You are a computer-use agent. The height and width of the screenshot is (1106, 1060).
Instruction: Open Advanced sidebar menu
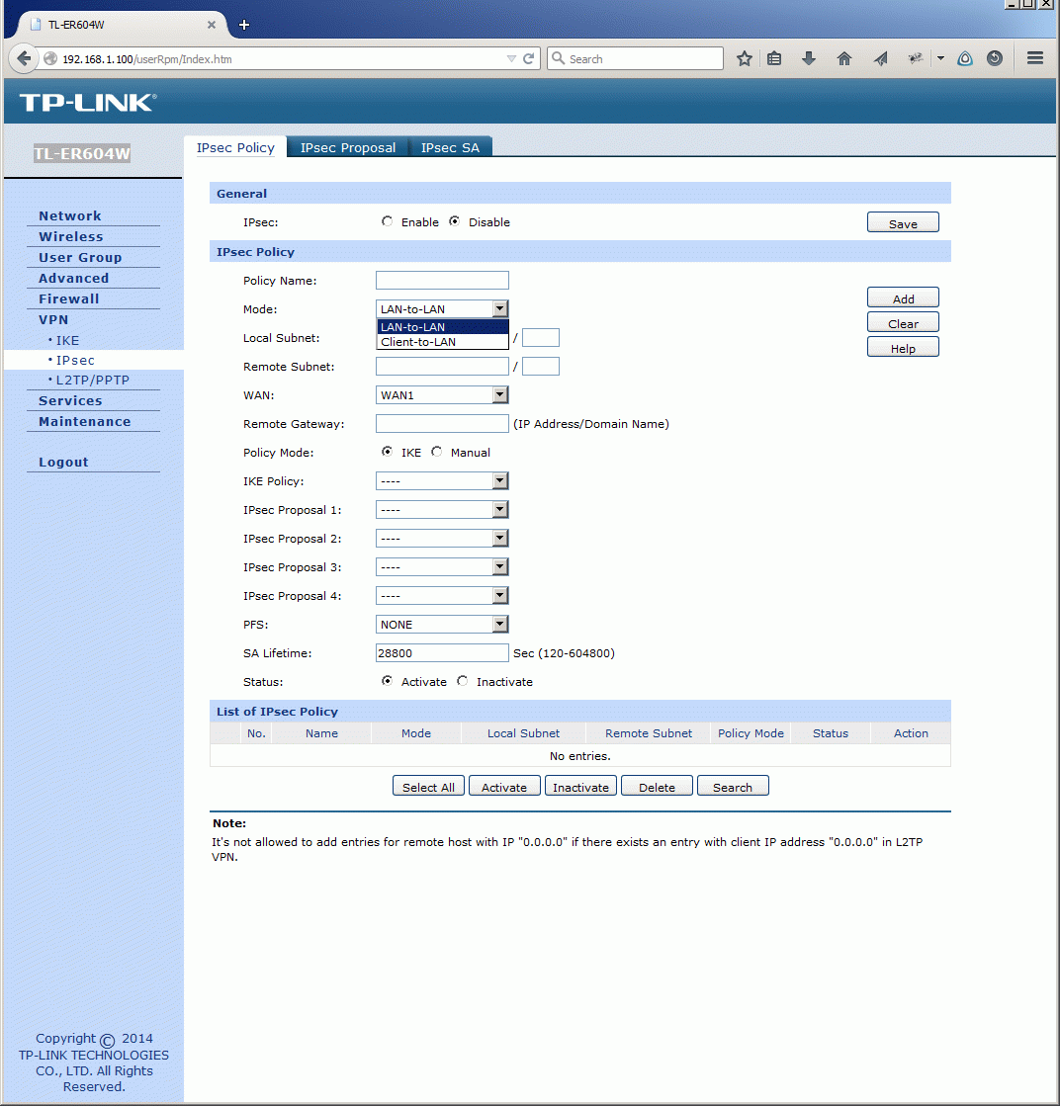[73, 278]
